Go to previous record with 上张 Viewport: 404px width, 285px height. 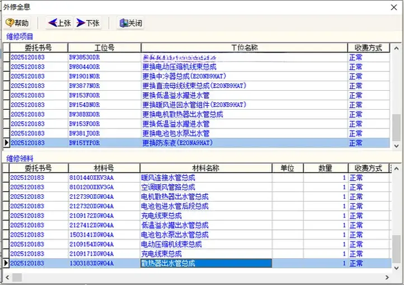59,23
